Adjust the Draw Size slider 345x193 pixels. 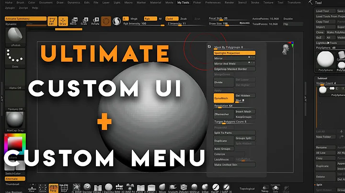point(229,24)
